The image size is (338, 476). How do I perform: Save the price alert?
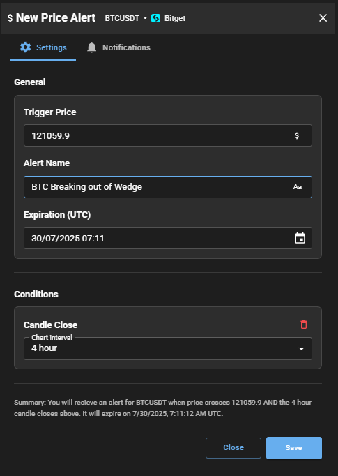coord(294,448)
